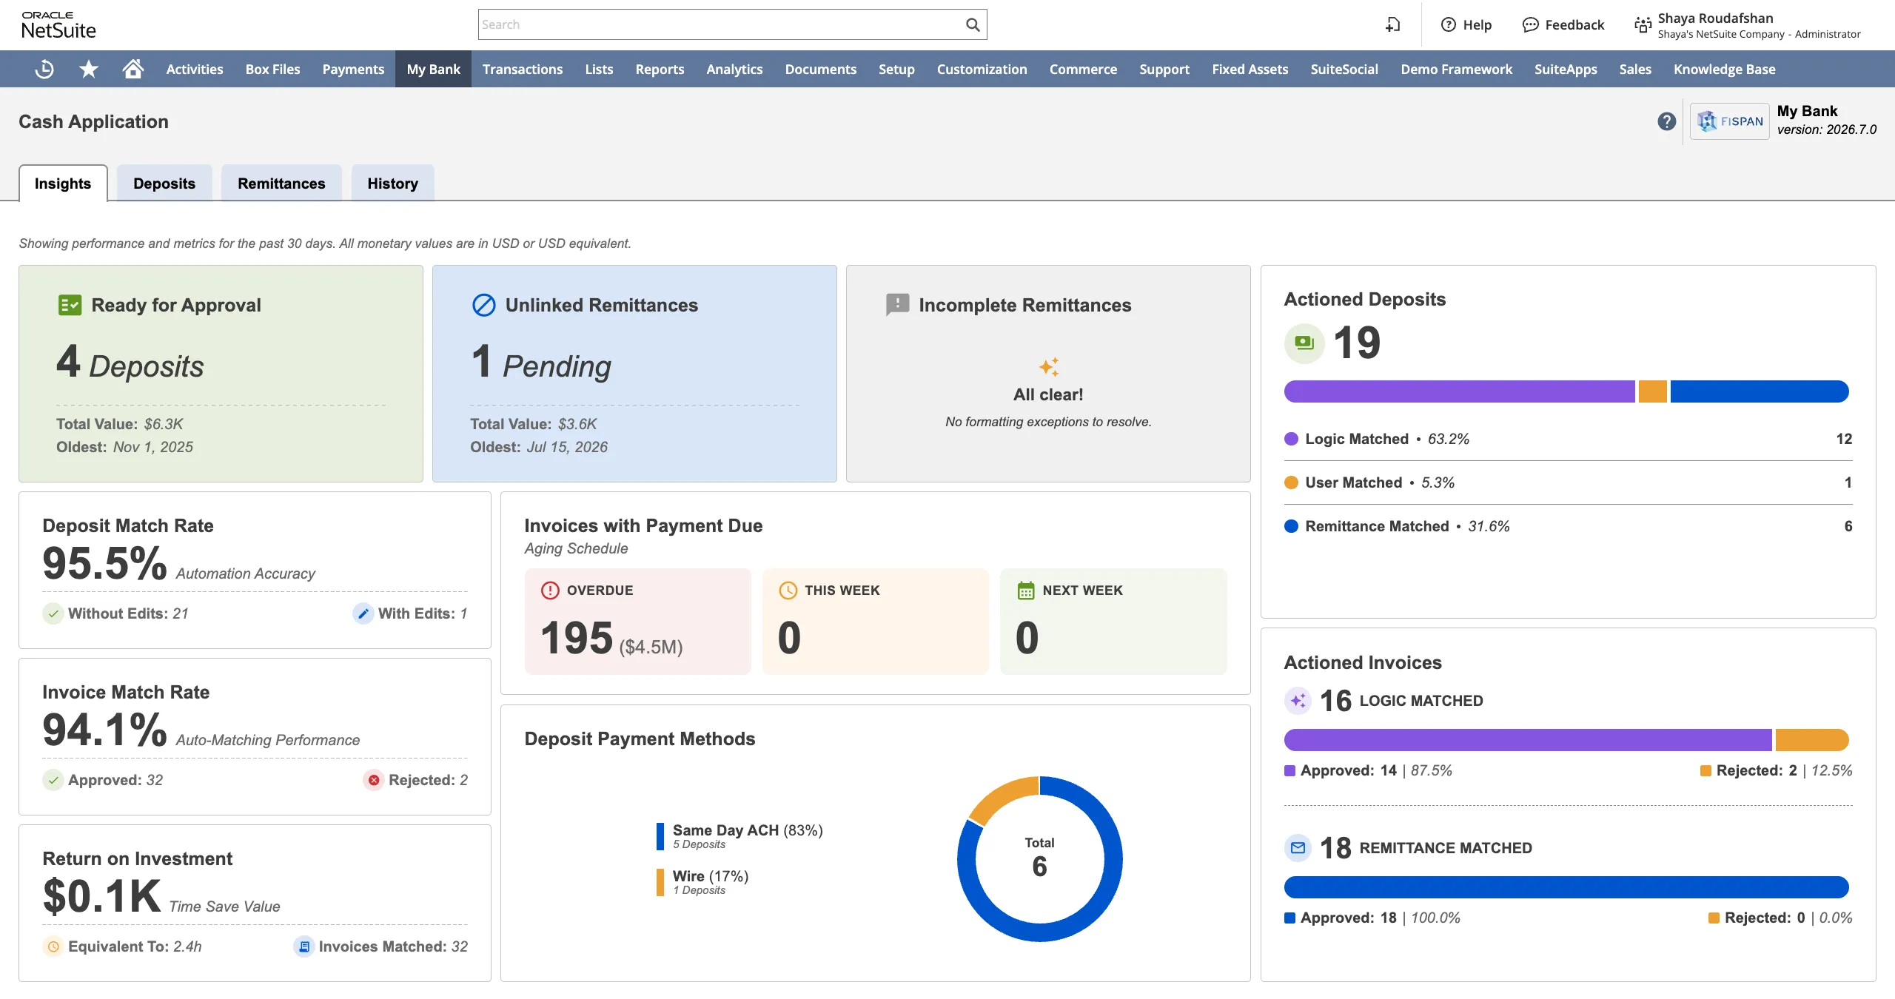The height and width of the screenshot is (999, 1895).
Task: Click the FISPAN logo badge
Action: [x=1729, y=121]
